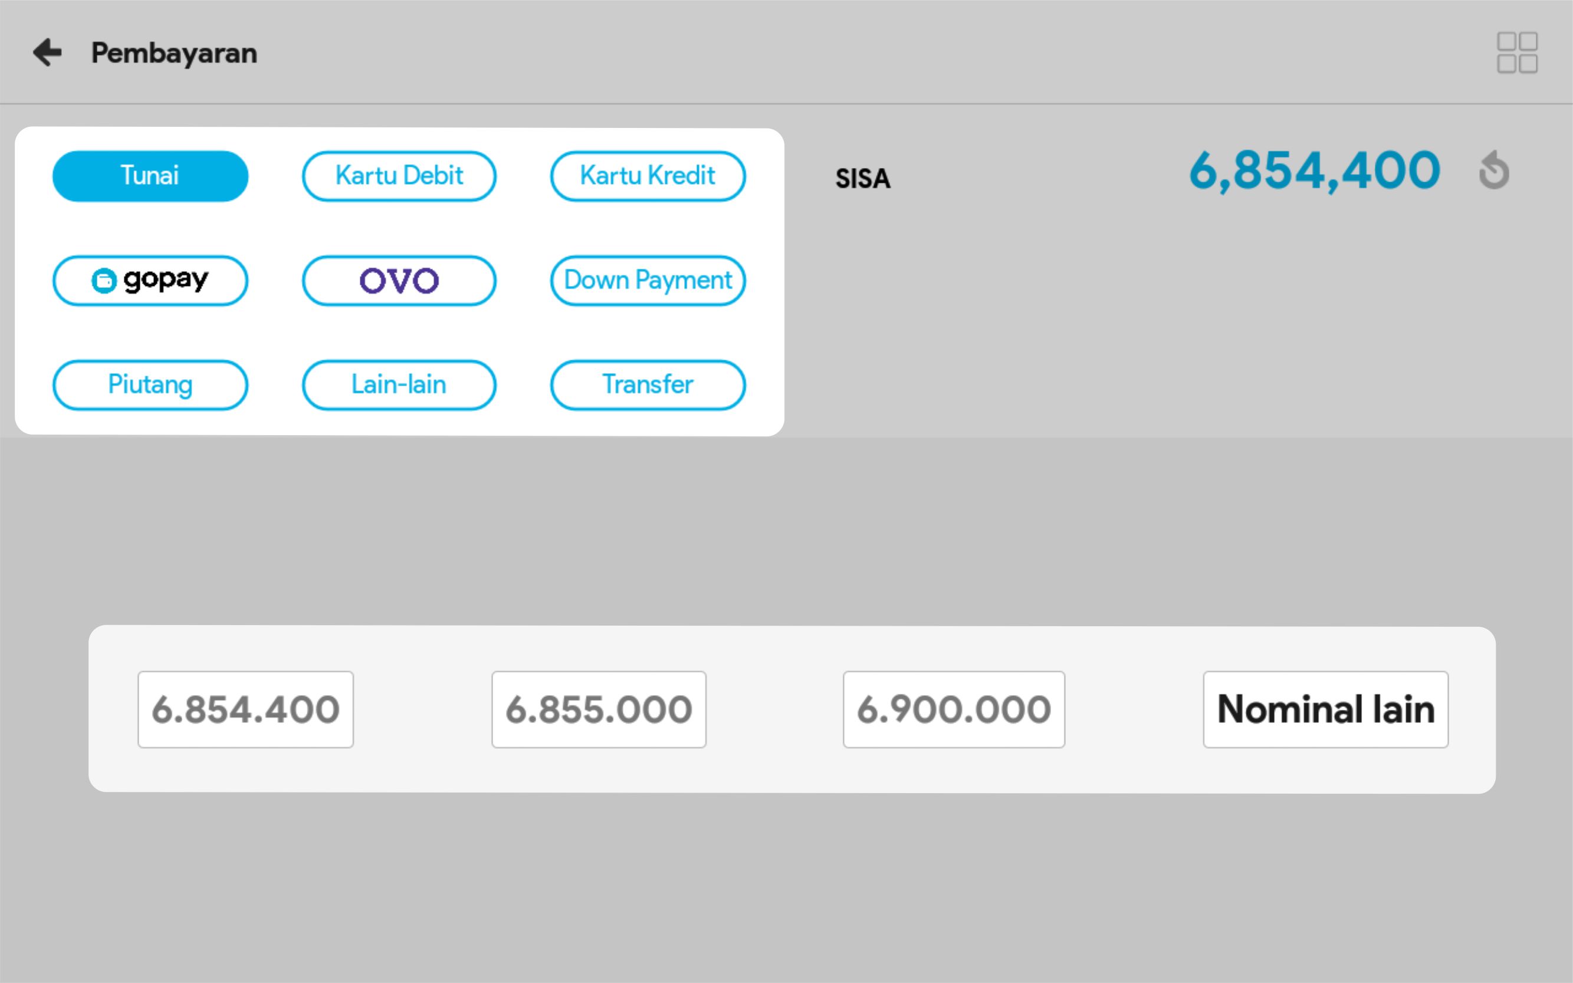The width and height of the screenshot is (1573, 983).
Task: Reset the remaining amount with undo icon
Action: click(1493, 171)
